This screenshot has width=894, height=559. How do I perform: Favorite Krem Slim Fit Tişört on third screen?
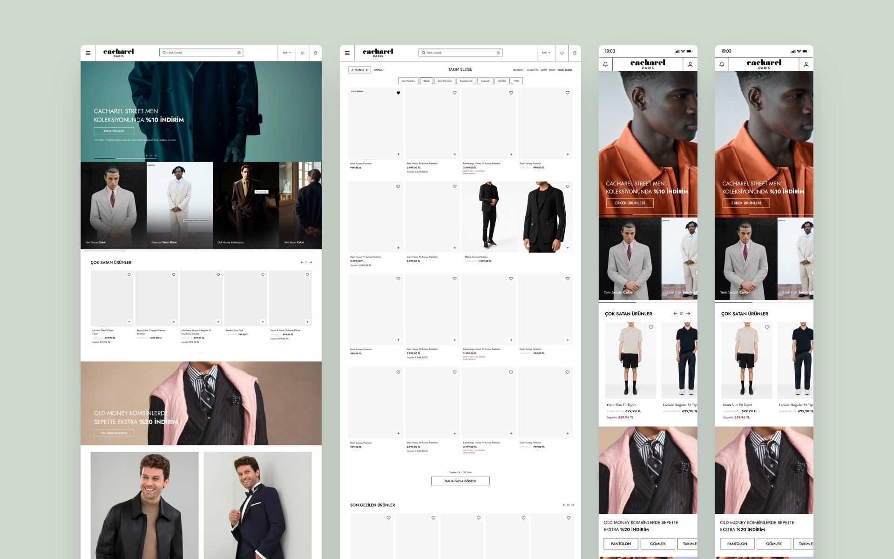pyautogui.click(x=651, y=327)
